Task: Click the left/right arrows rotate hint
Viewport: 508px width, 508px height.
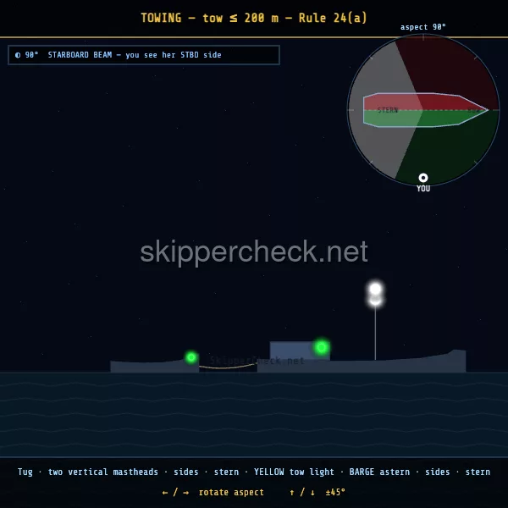Action: (175, 493)
